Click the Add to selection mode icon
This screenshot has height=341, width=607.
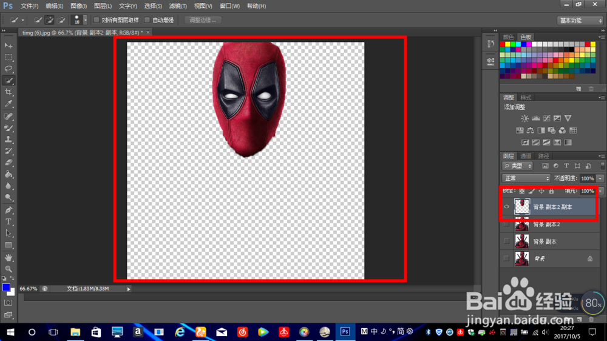[x=49, y=20]
